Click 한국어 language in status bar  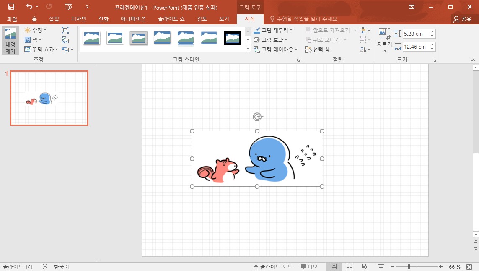(62, 267)
